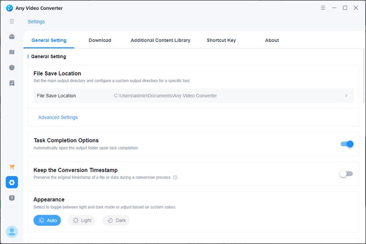Select the Settings gear sidebar icon
The width and height of the screenshot is (366, 244).
(12, 182)
